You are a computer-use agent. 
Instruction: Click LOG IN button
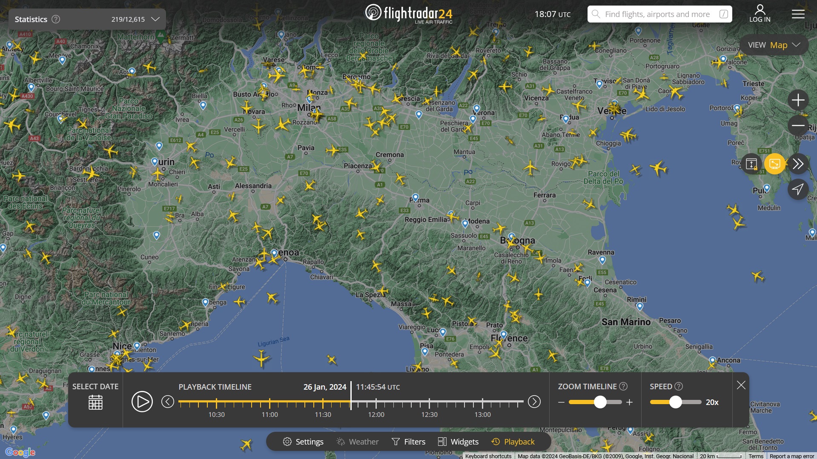pos(760,14)
